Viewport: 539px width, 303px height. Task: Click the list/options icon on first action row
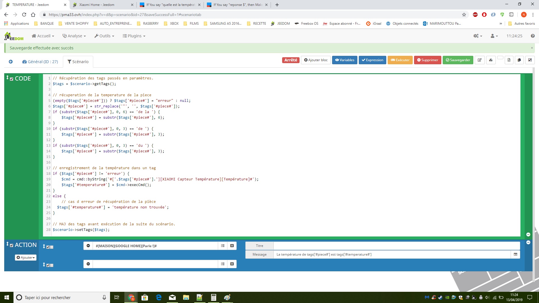pos(223,246)
